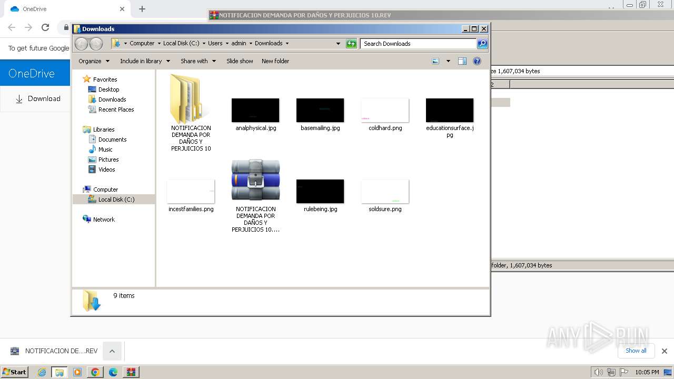Click the Users breadcrumb segment
This screenshot has width=674, height=379.
[x=215, y=43]
